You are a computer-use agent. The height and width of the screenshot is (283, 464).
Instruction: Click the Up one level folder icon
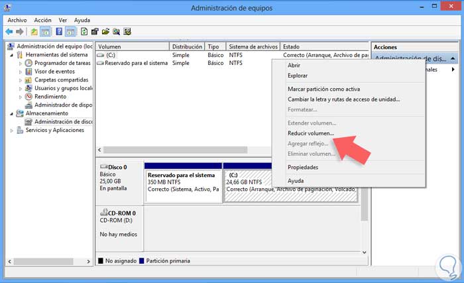(34, 32)
